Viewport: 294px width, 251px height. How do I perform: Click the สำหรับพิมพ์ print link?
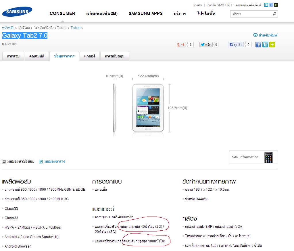coord(268,35)
